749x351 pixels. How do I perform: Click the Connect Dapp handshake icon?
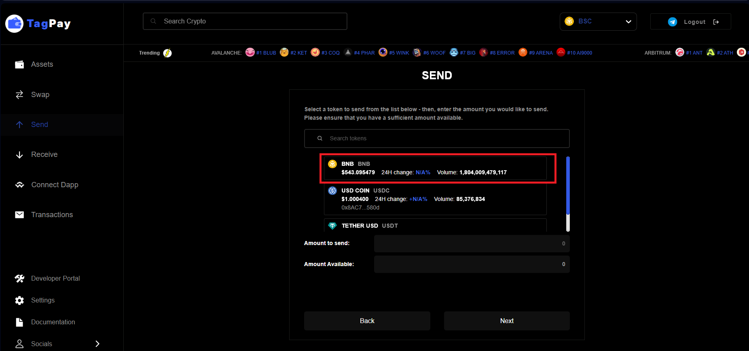[x=19, y=185]
